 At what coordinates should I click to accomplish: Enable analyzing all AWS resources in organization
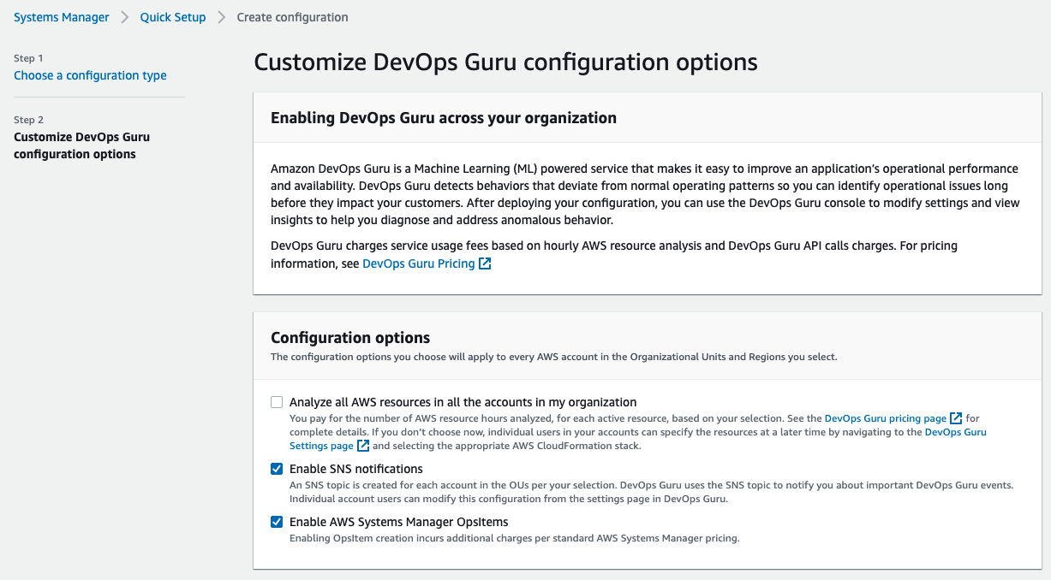tap(276, 401)
